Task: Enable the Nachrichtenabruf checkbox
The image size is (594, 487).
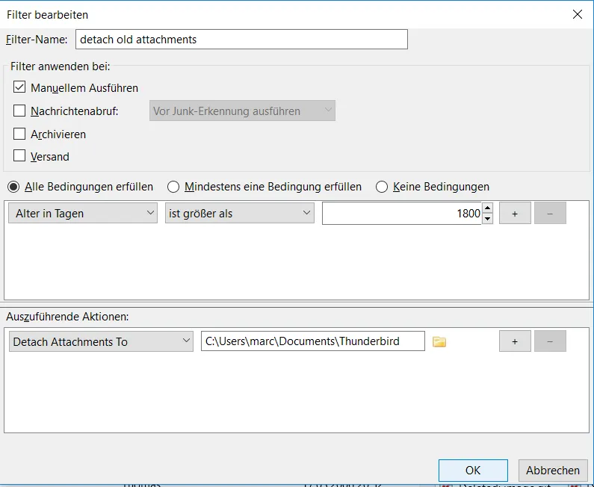Action: [19, 111]
